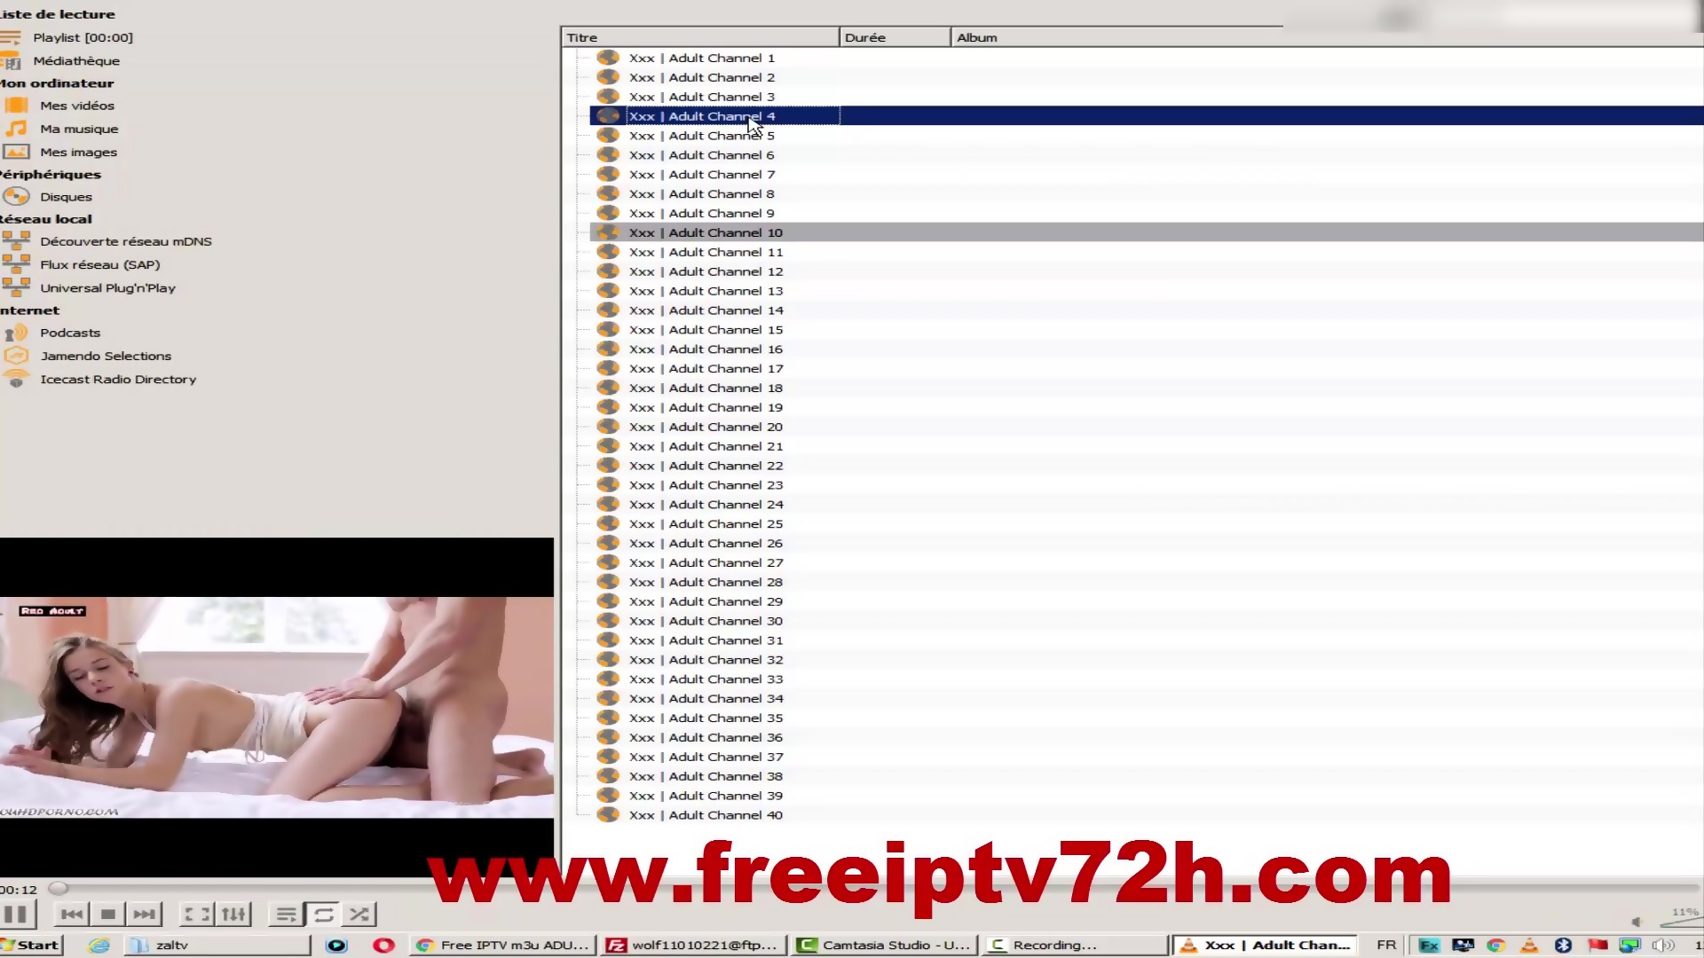Viewport: 1704px width, 958px height.
Task: Click the previous track button
Action: (70, 914)
